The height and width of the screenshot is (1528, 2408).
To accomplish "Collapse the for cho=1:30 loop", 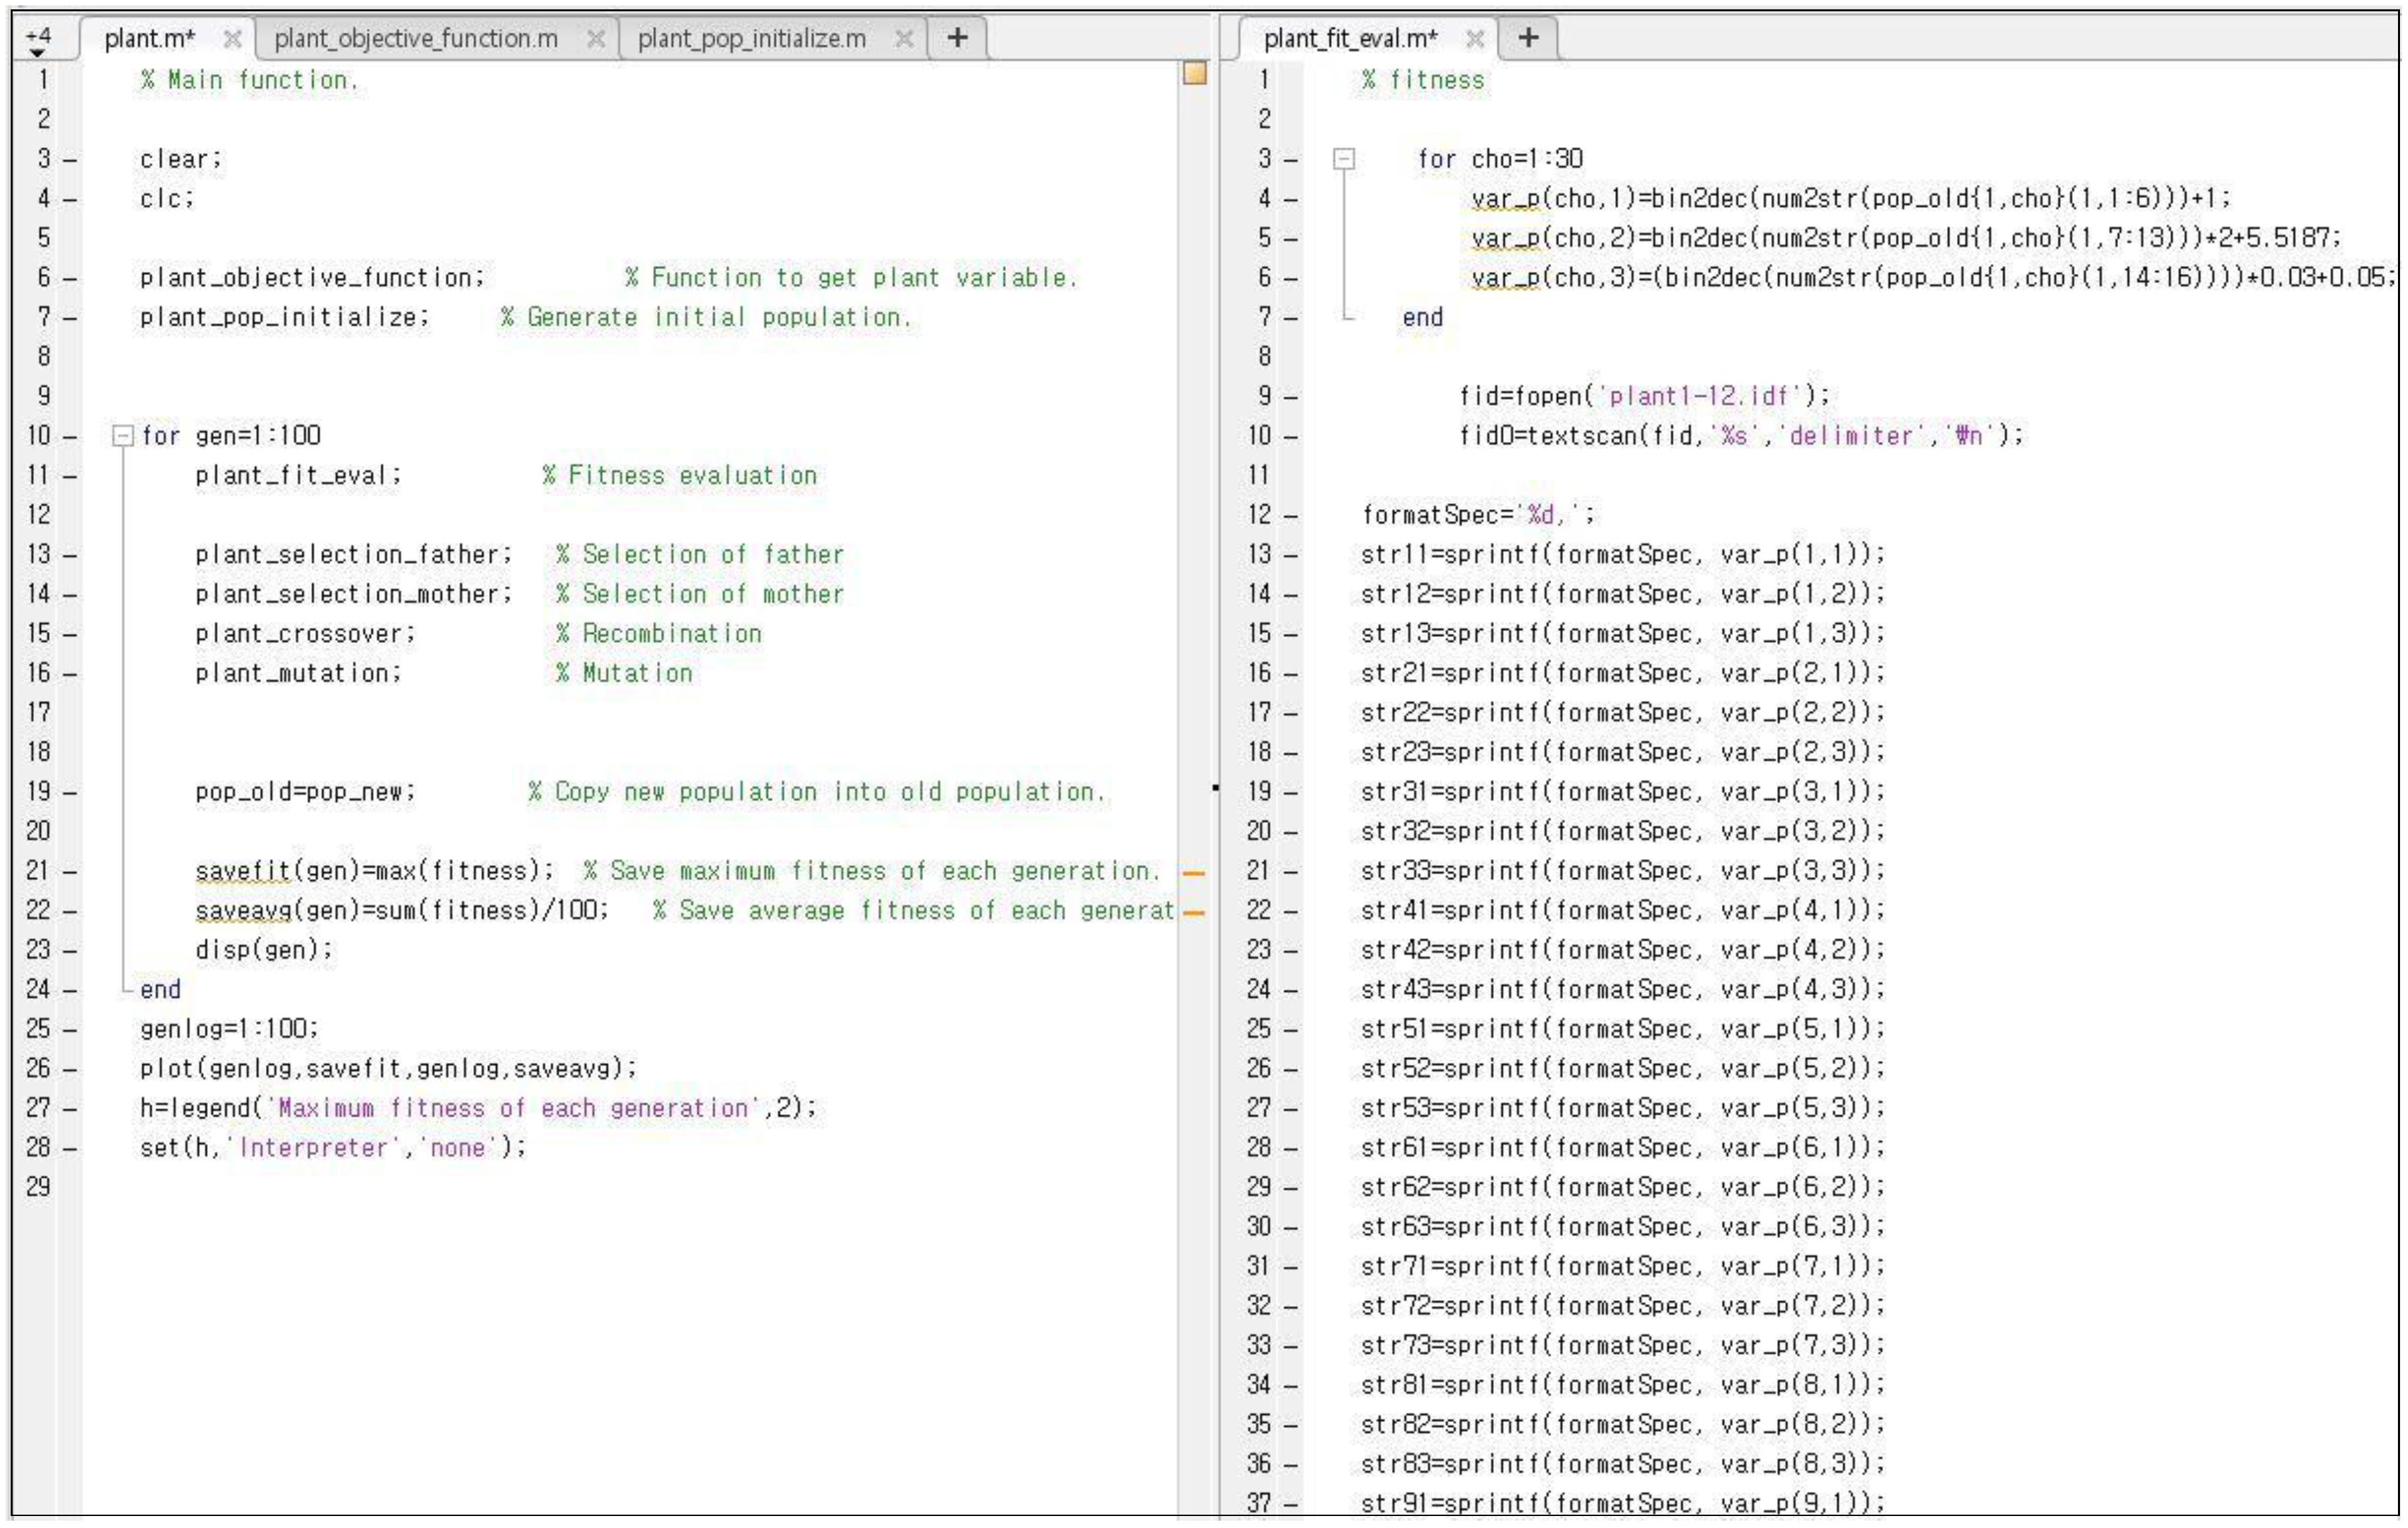I will click(x=1344, y=159).
